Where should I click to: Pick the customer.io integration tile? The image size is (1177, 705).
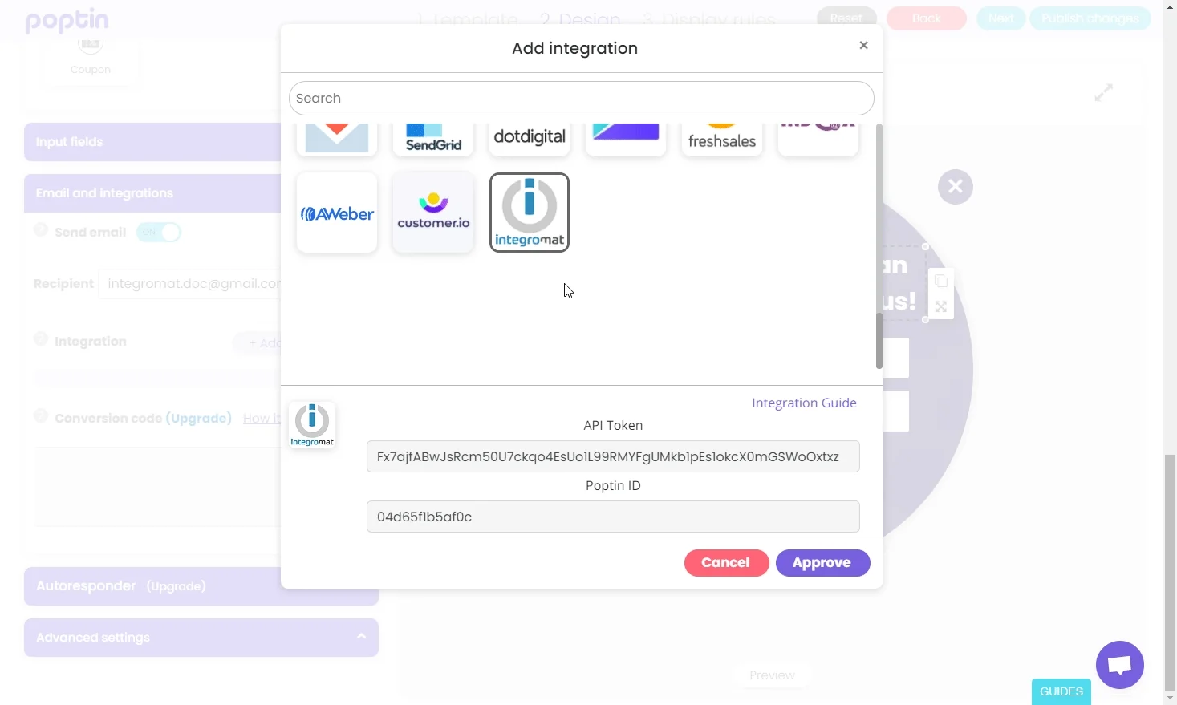coord(433,213)
